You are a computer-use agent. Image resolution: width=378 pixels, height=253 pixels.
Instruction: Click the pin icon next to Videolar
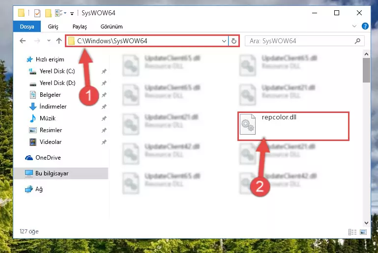pos(104,142)
